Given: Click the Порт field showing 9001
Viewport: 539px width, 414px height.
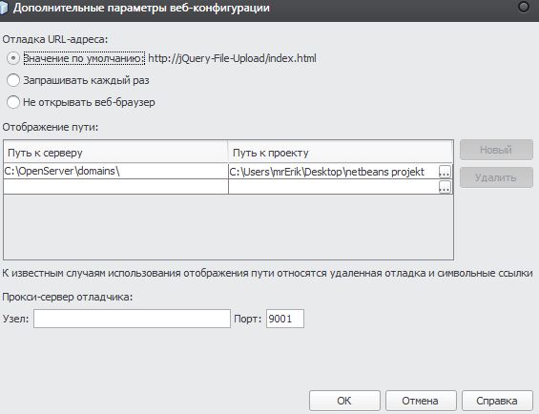Looking at the screenshot, I should (x=285, y=319).
